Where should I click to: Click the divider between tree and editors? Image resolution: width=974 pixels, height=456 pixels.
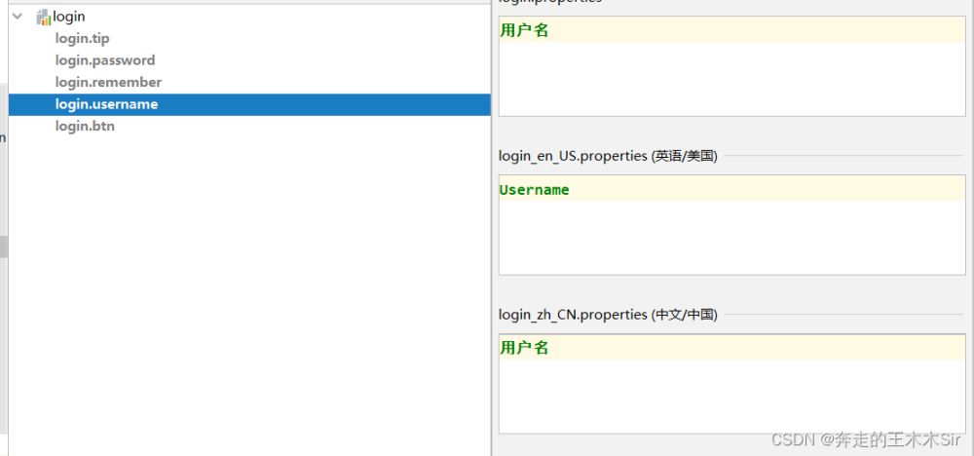tap(493, 244)
